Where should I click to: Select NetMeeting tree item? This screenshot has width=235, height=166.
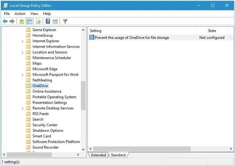click(42, 80)
